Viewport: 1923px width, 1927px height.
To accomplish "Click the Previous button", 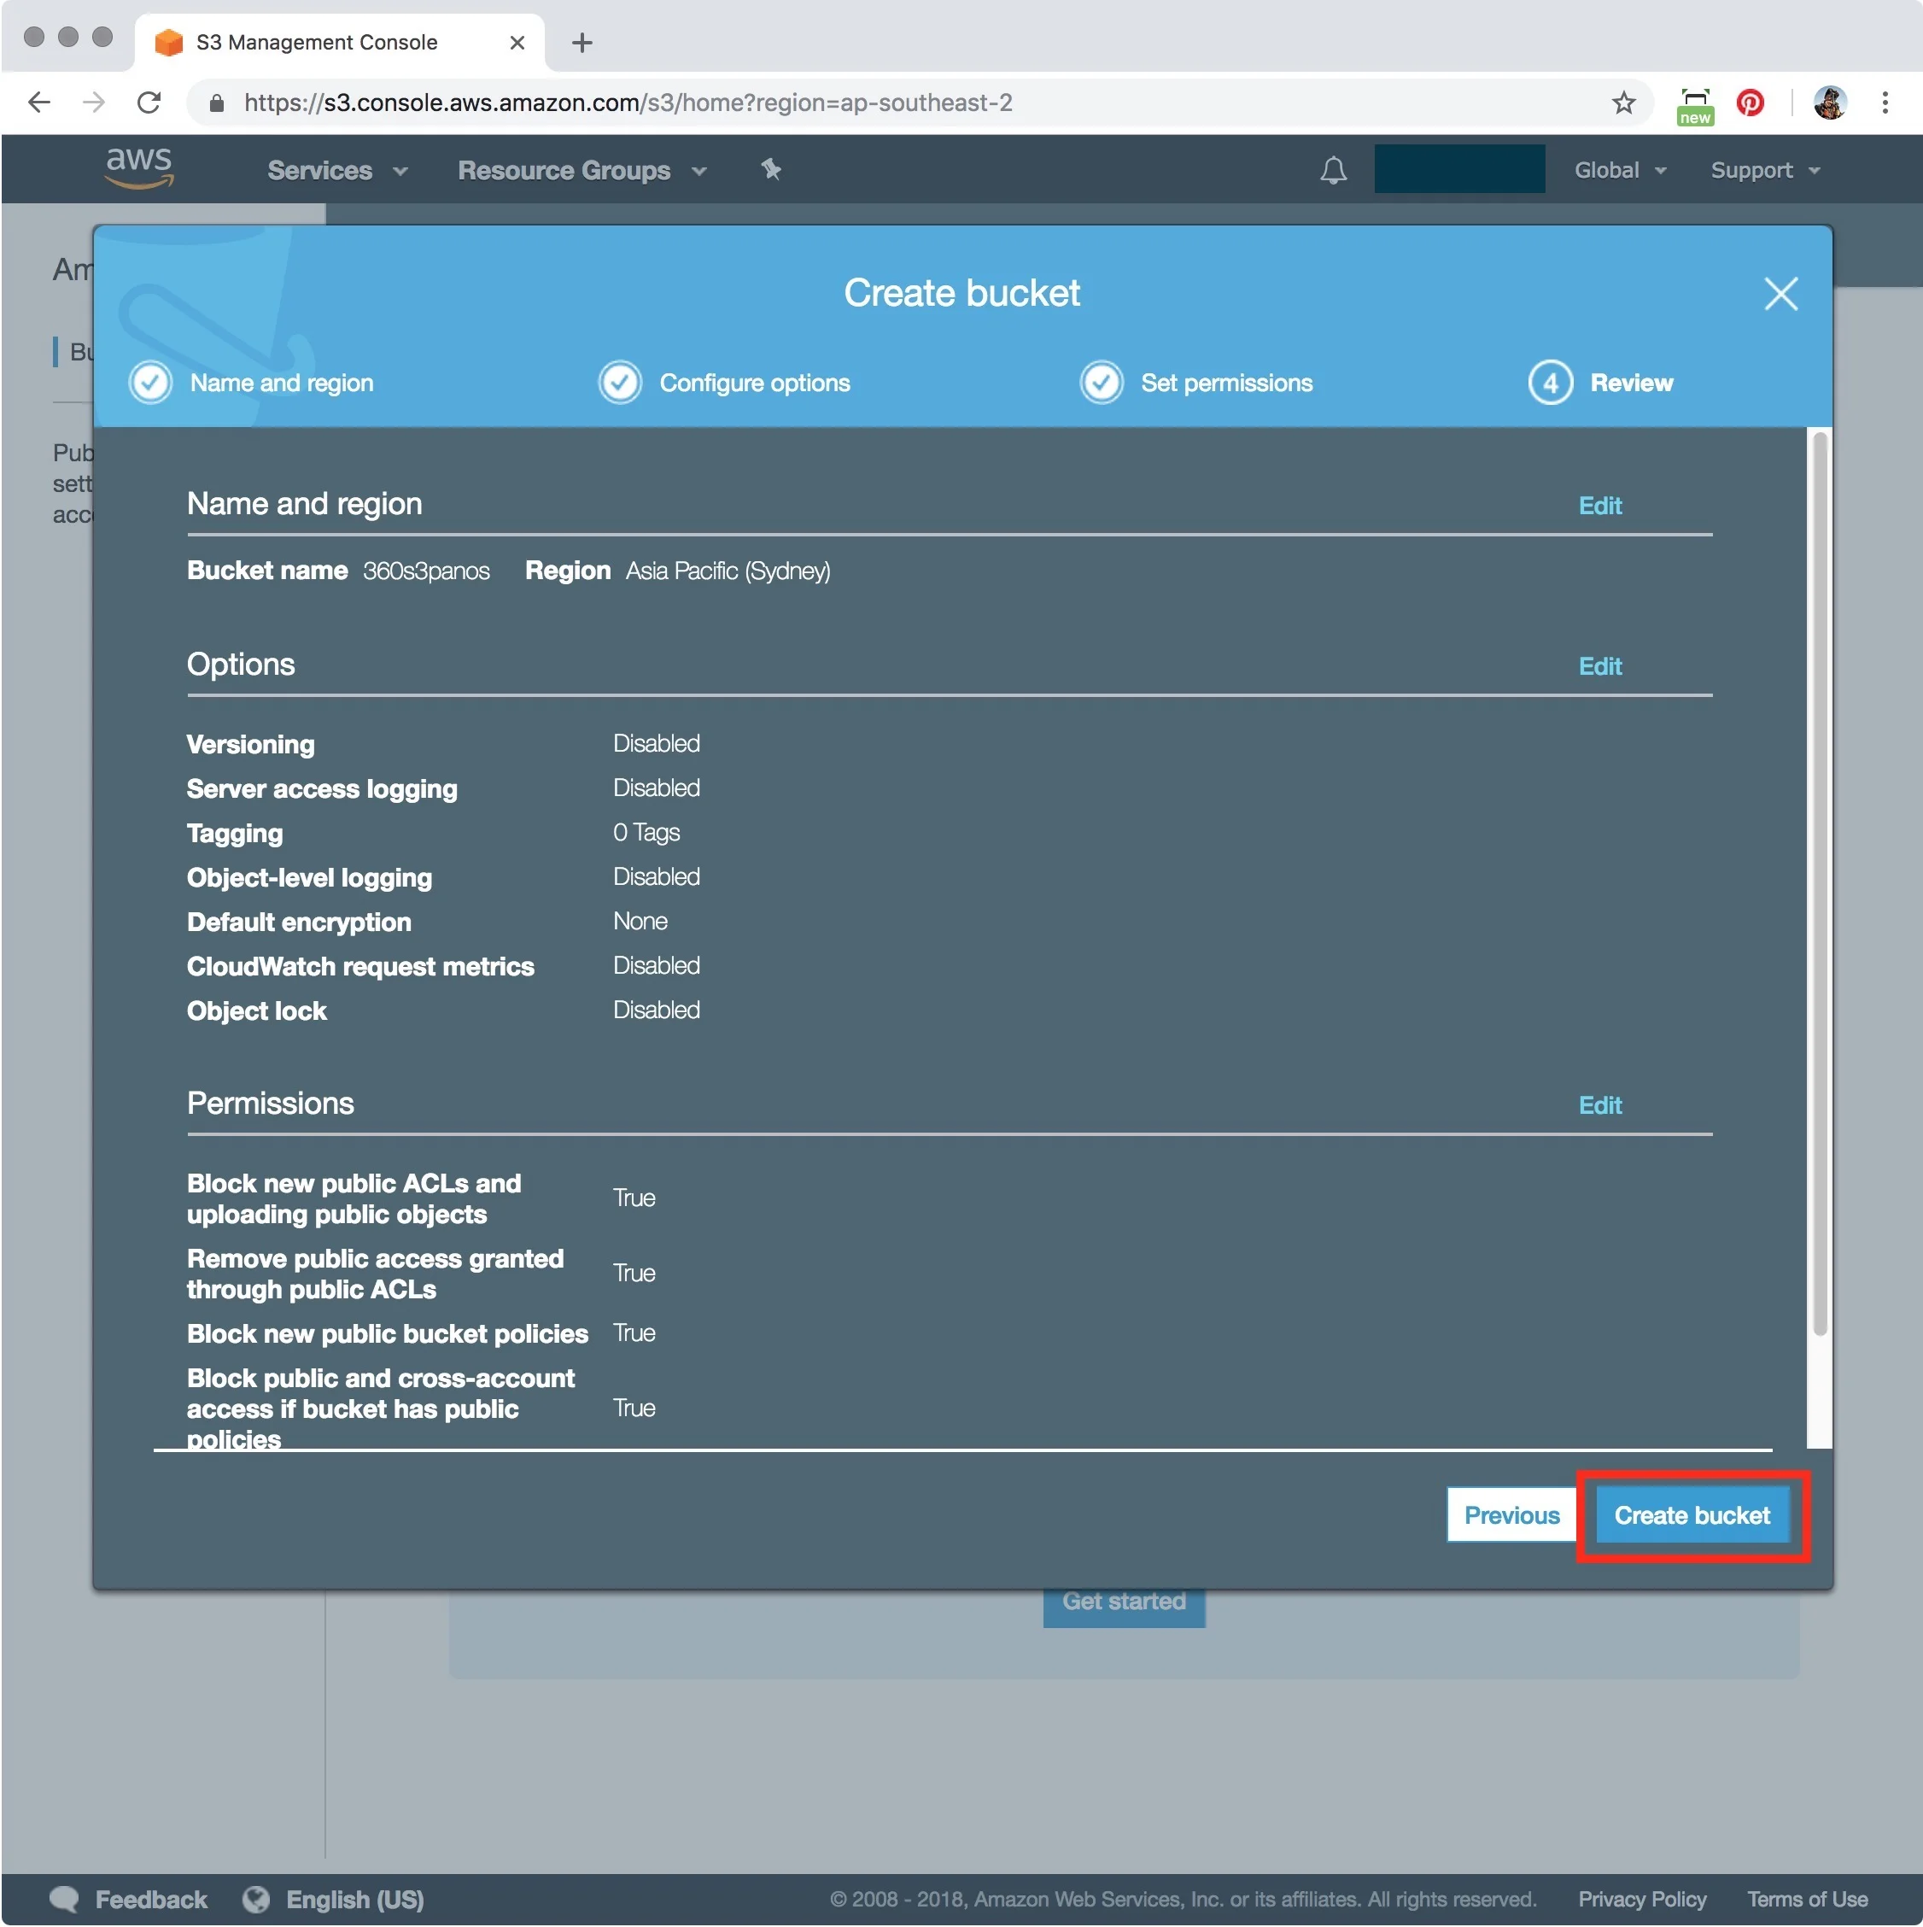I will pos(1511,1515).
